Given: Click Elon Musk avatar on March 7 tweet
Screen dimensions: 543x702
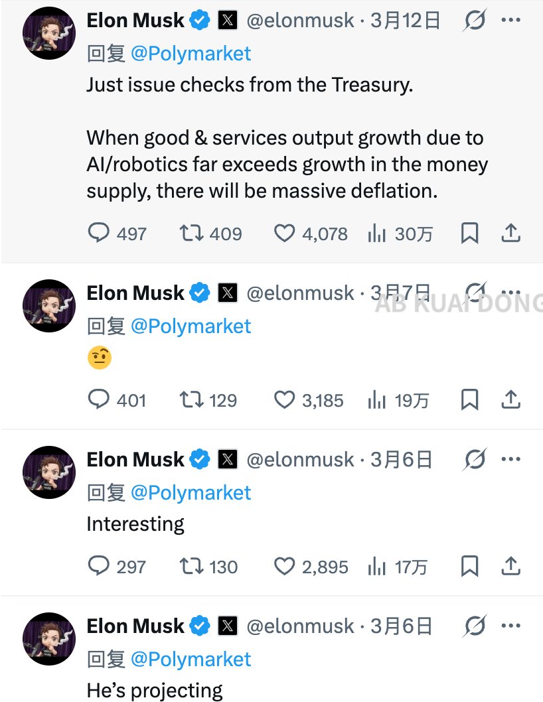Looking at the screenshot, I should click(x=49, y=306).
